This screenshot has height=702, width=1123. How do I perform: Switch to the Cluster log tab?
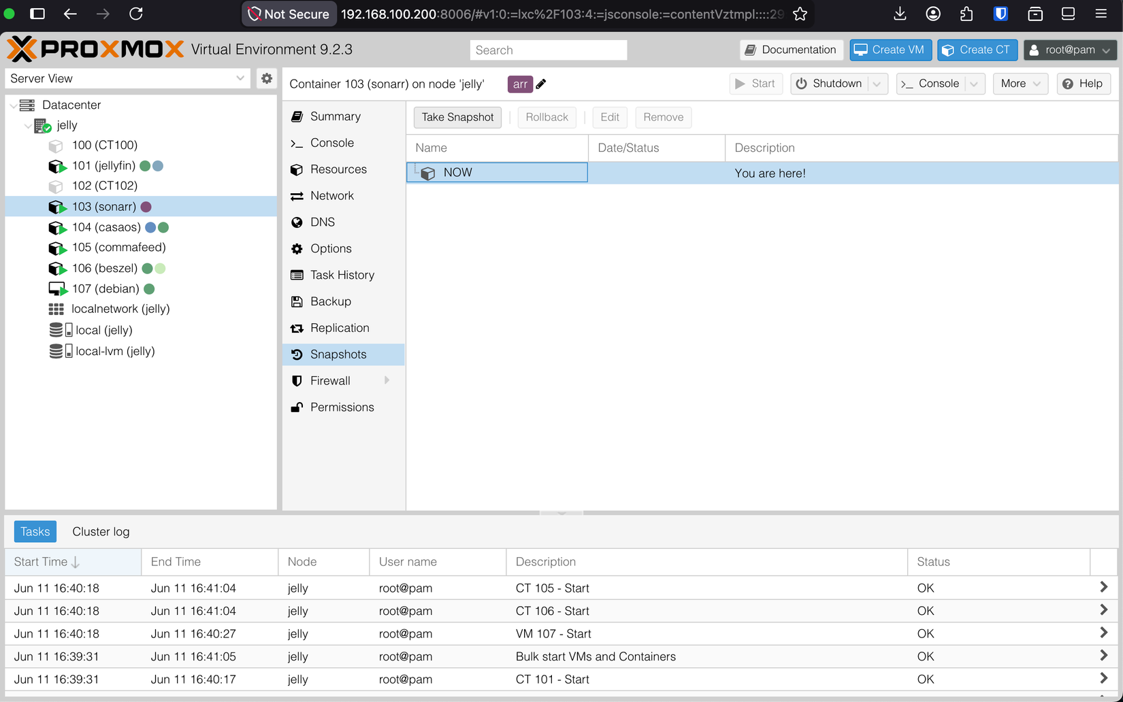coord(101,532)
